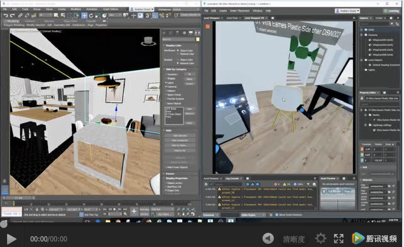Click the video progress bar knob
Viewport: 404px width, 247px height.
(3, 224)
